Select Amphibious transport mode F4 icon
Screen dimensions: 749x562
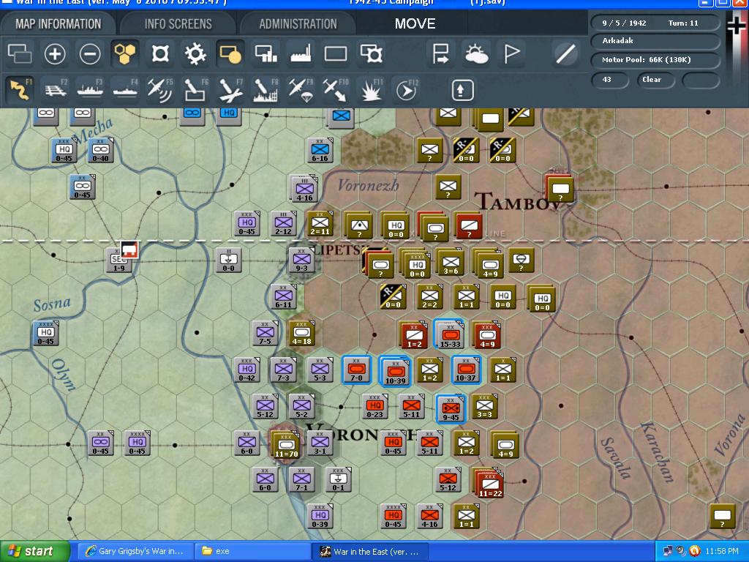click(x=125, y=90)
